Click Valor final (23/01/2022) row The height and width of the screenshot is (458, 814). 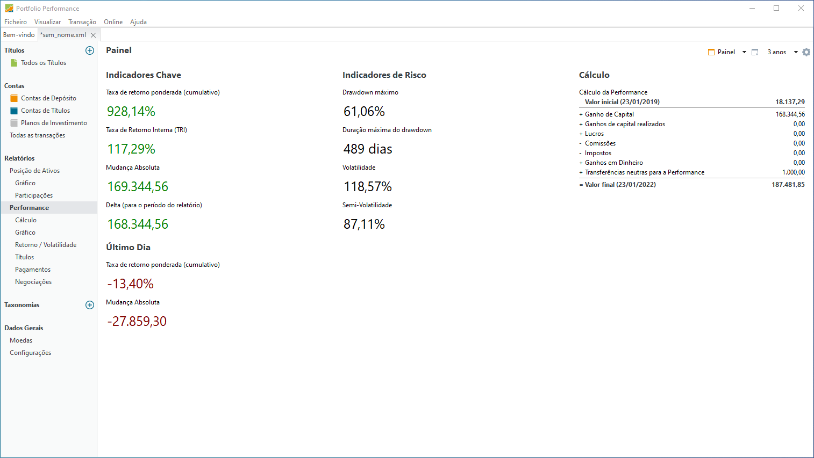point(692,185)
